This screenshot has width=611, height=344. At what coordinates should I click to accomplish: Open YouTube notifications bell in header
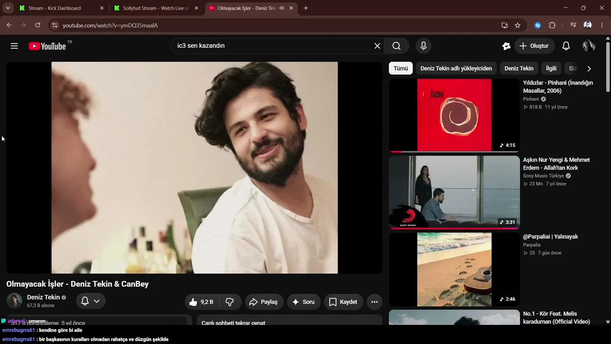(566, 46)
